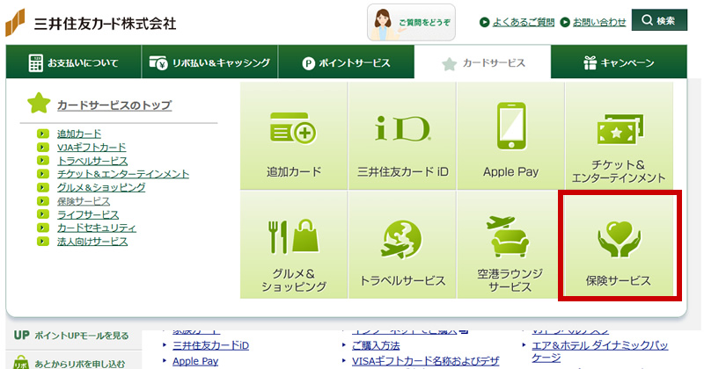Select the 三井住友カード iD tile
This screenshot has width=704, height=369.
[402, 136]
